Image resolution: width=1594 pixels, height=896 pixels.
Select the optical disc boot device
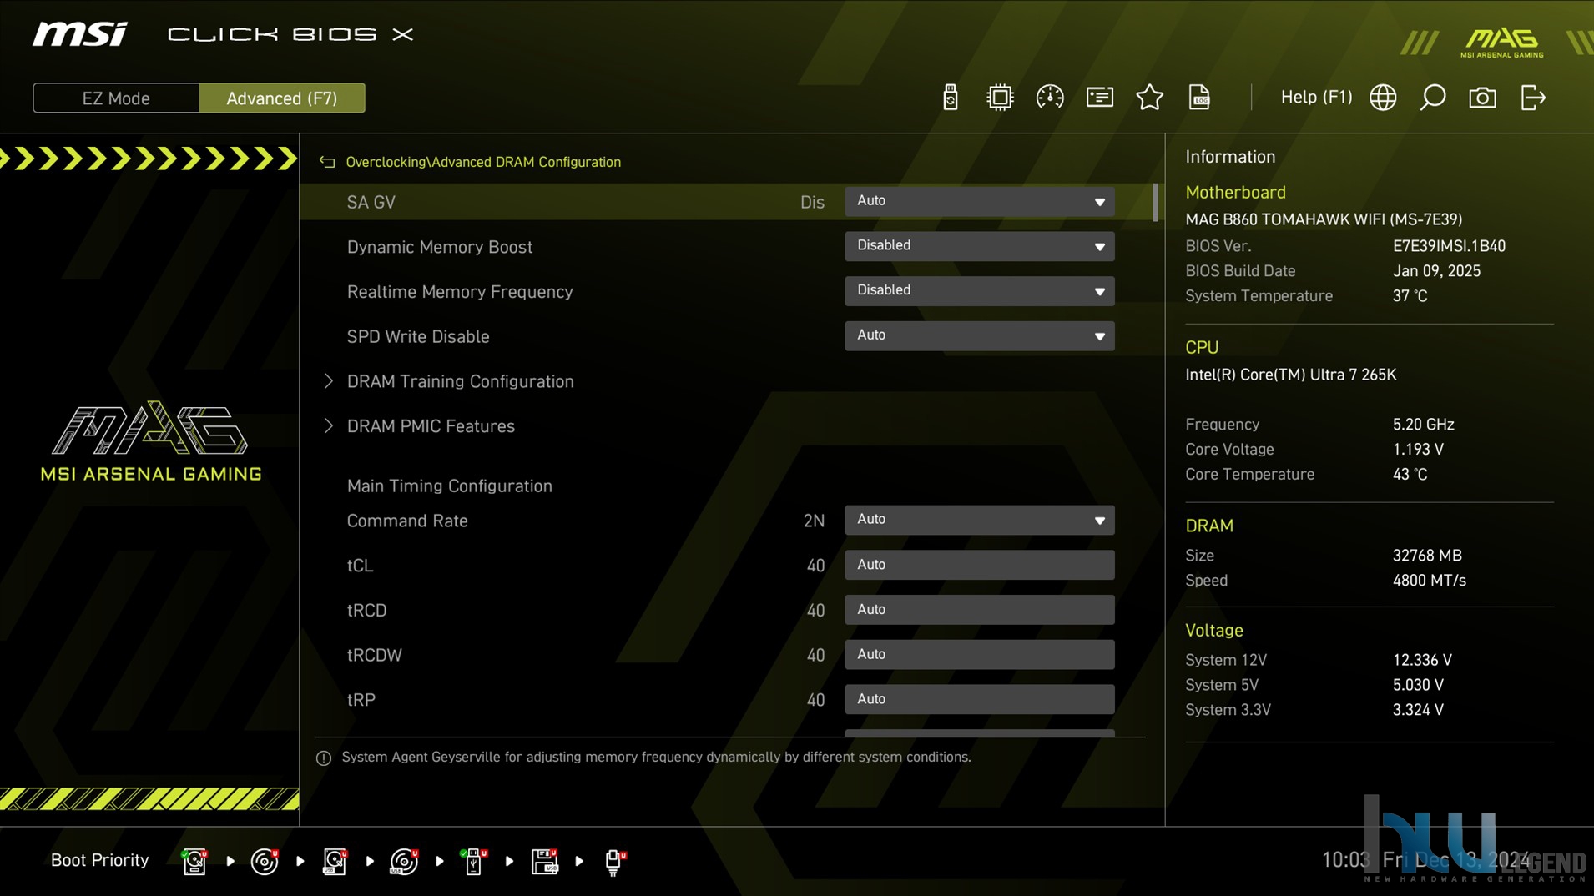[265, 861]
